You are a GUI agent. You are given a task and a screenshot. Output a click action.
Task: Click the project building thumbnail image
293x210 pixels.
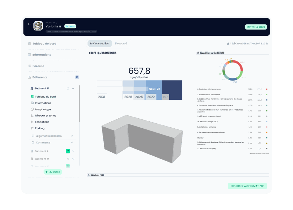pyautogui.click(x=38, y=26)
